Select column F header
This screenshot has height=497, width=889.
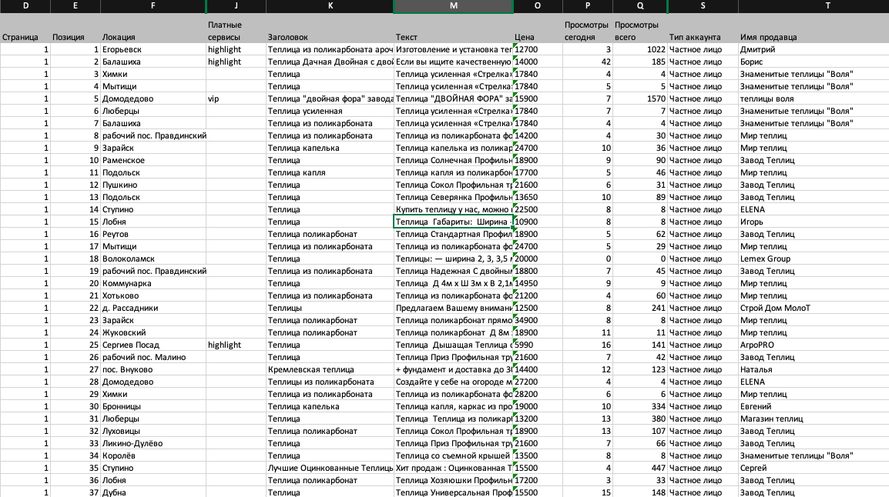(153, 5)
